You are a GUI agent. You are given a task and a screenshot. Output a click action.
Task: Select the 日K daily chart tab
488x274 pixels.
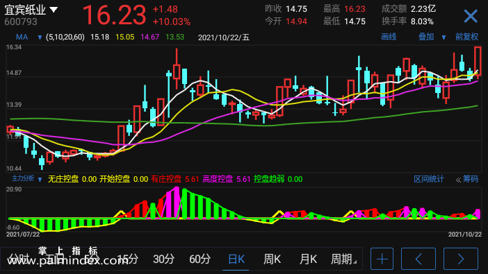point(236,259)
